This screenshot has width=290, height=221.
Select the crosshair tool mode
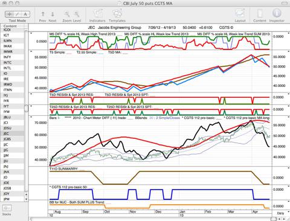click(x=9, y=14)
